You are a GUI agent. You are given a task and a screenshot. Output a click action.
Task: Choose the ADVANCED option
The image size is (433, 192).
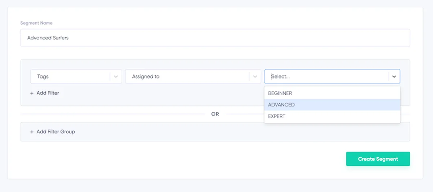[x=332, y=105]
